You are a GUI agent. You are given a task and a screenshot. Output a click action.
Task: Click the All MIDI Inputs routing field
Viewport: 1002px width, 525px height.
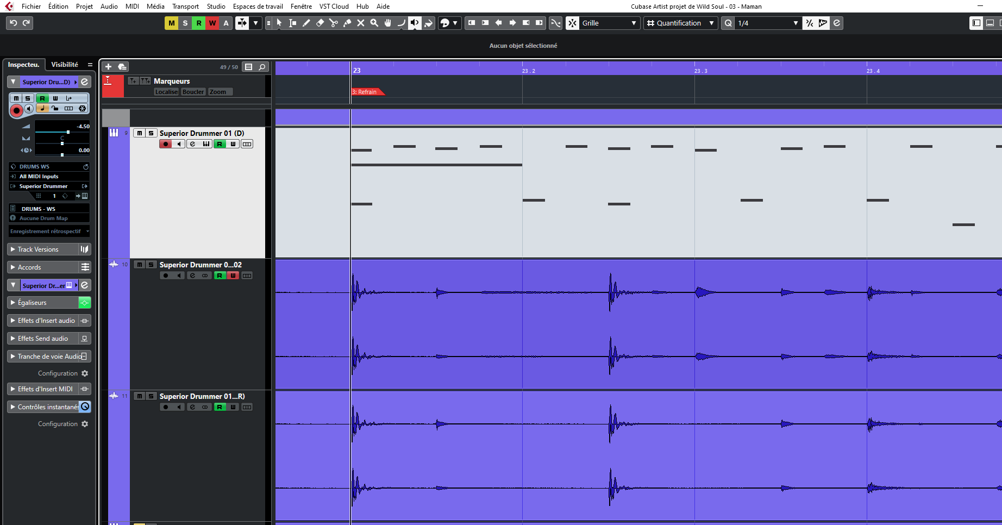click(x=49, y=177)
